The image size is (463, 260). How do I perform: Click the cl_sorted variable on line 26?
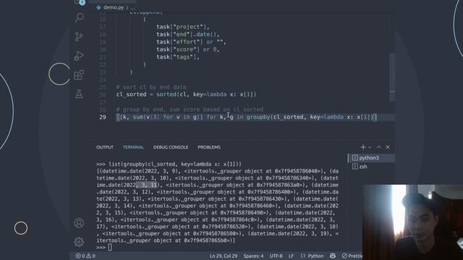[131, 95]
